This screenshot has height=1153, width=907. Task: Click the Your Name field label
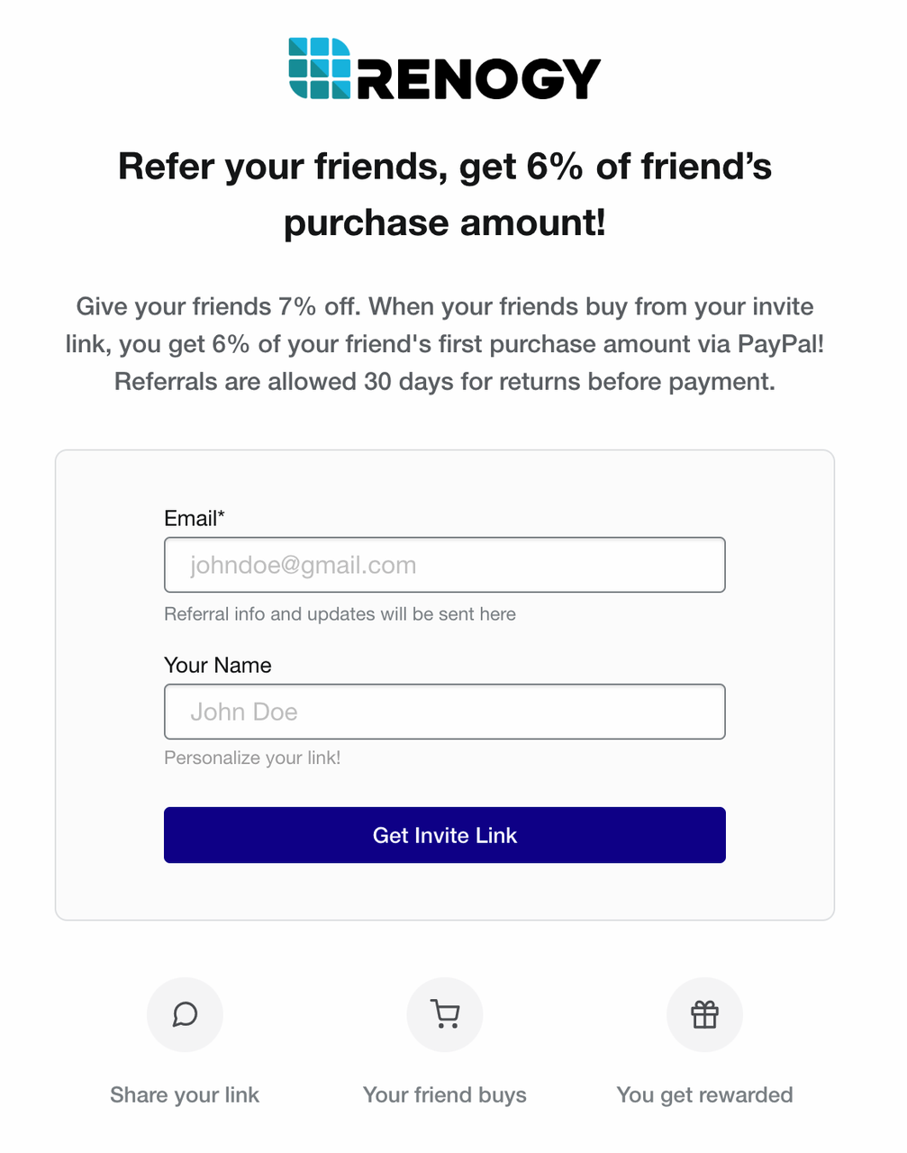point(217,665)
